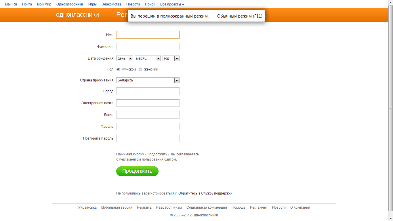Focus the Логин input field
393x221 pixels.
(148, 115)
